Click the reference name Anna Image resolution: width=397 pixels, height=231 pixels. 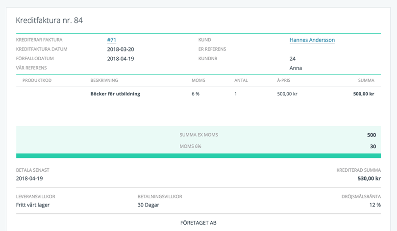(x=296, y=68)
